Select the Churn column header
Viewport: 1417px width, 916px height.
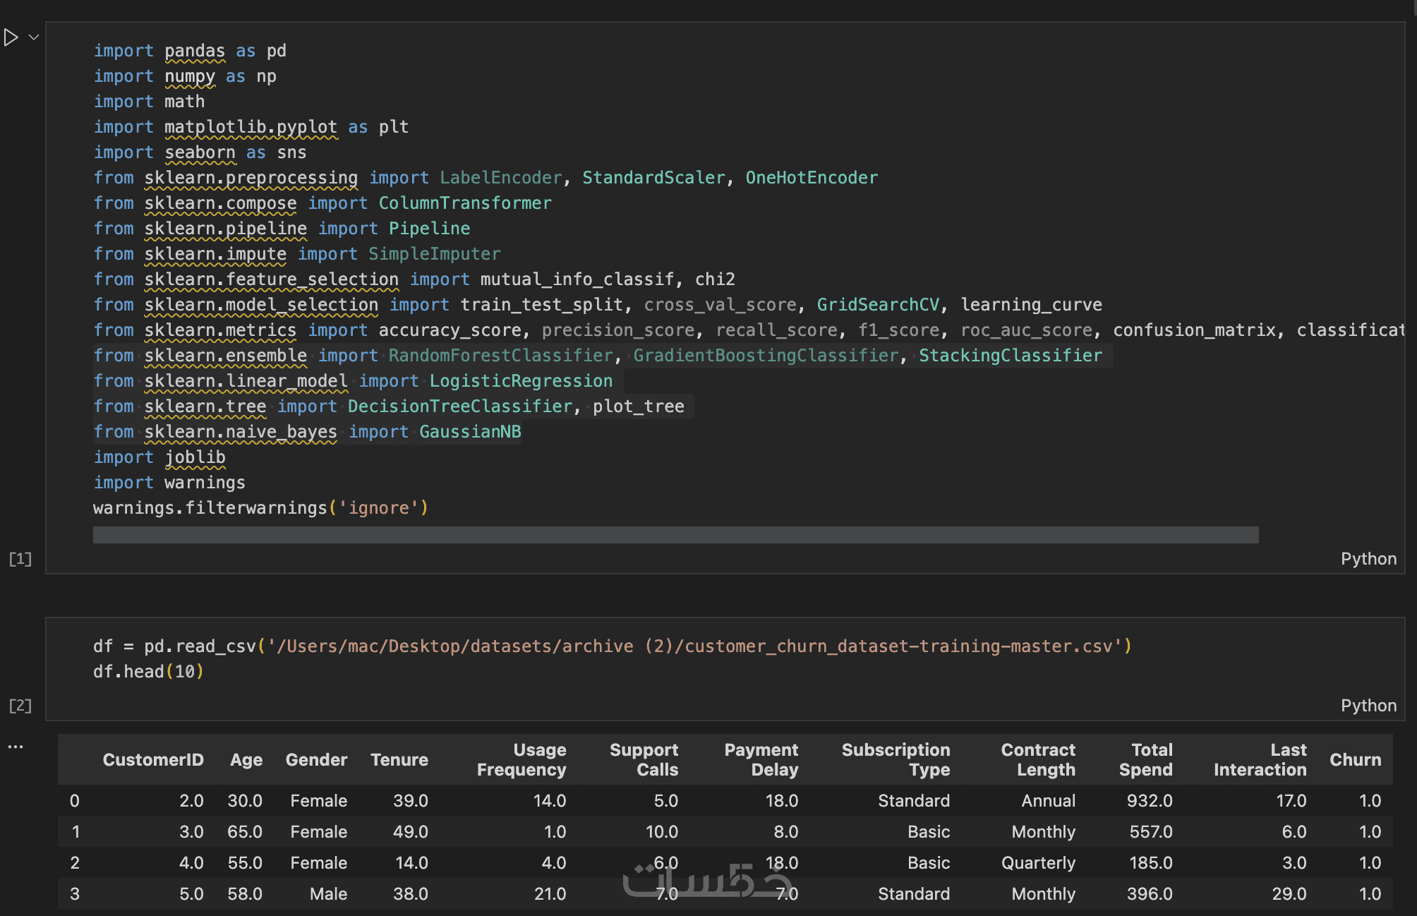(x=1355, y=760)
